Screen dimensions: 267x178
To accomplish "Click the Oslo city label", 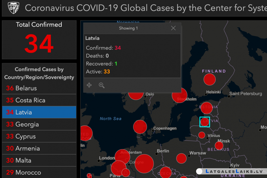I will point(150,94).
